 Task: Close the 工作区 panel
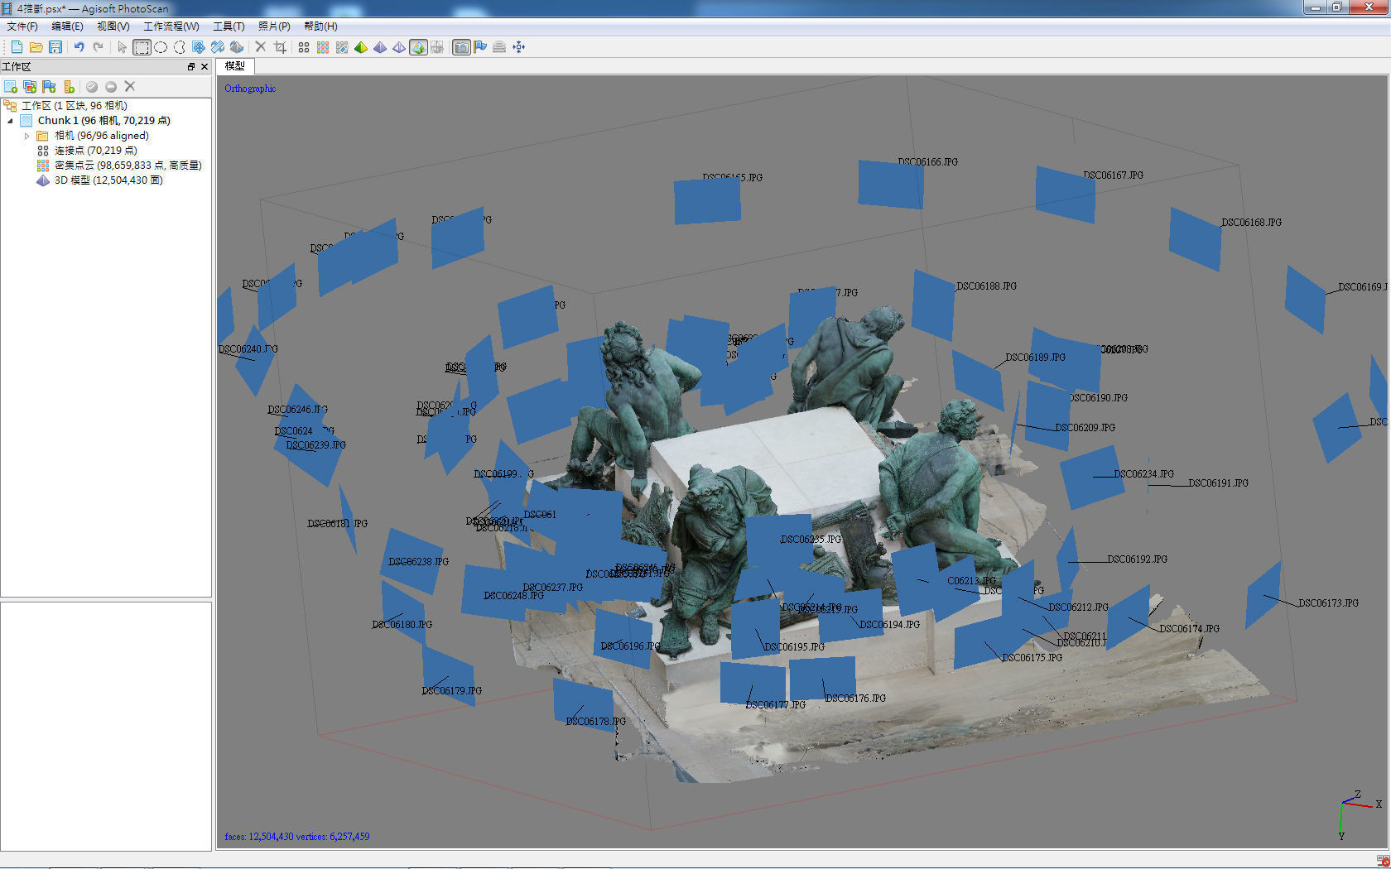[205, 67]
